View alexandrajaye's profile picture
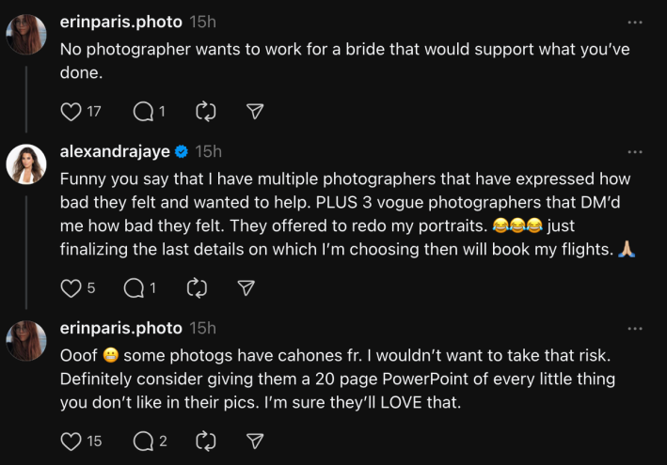The image size is (667, 465). 26,163
